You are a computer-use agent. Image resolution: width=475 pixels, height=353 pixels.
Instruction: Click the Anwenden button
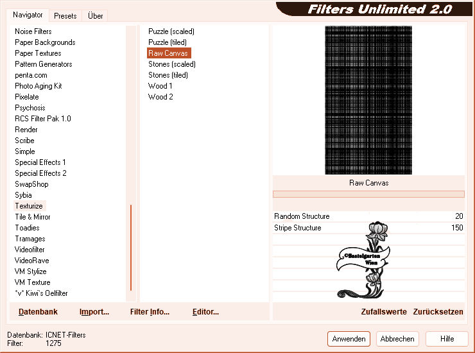(349, 339)
